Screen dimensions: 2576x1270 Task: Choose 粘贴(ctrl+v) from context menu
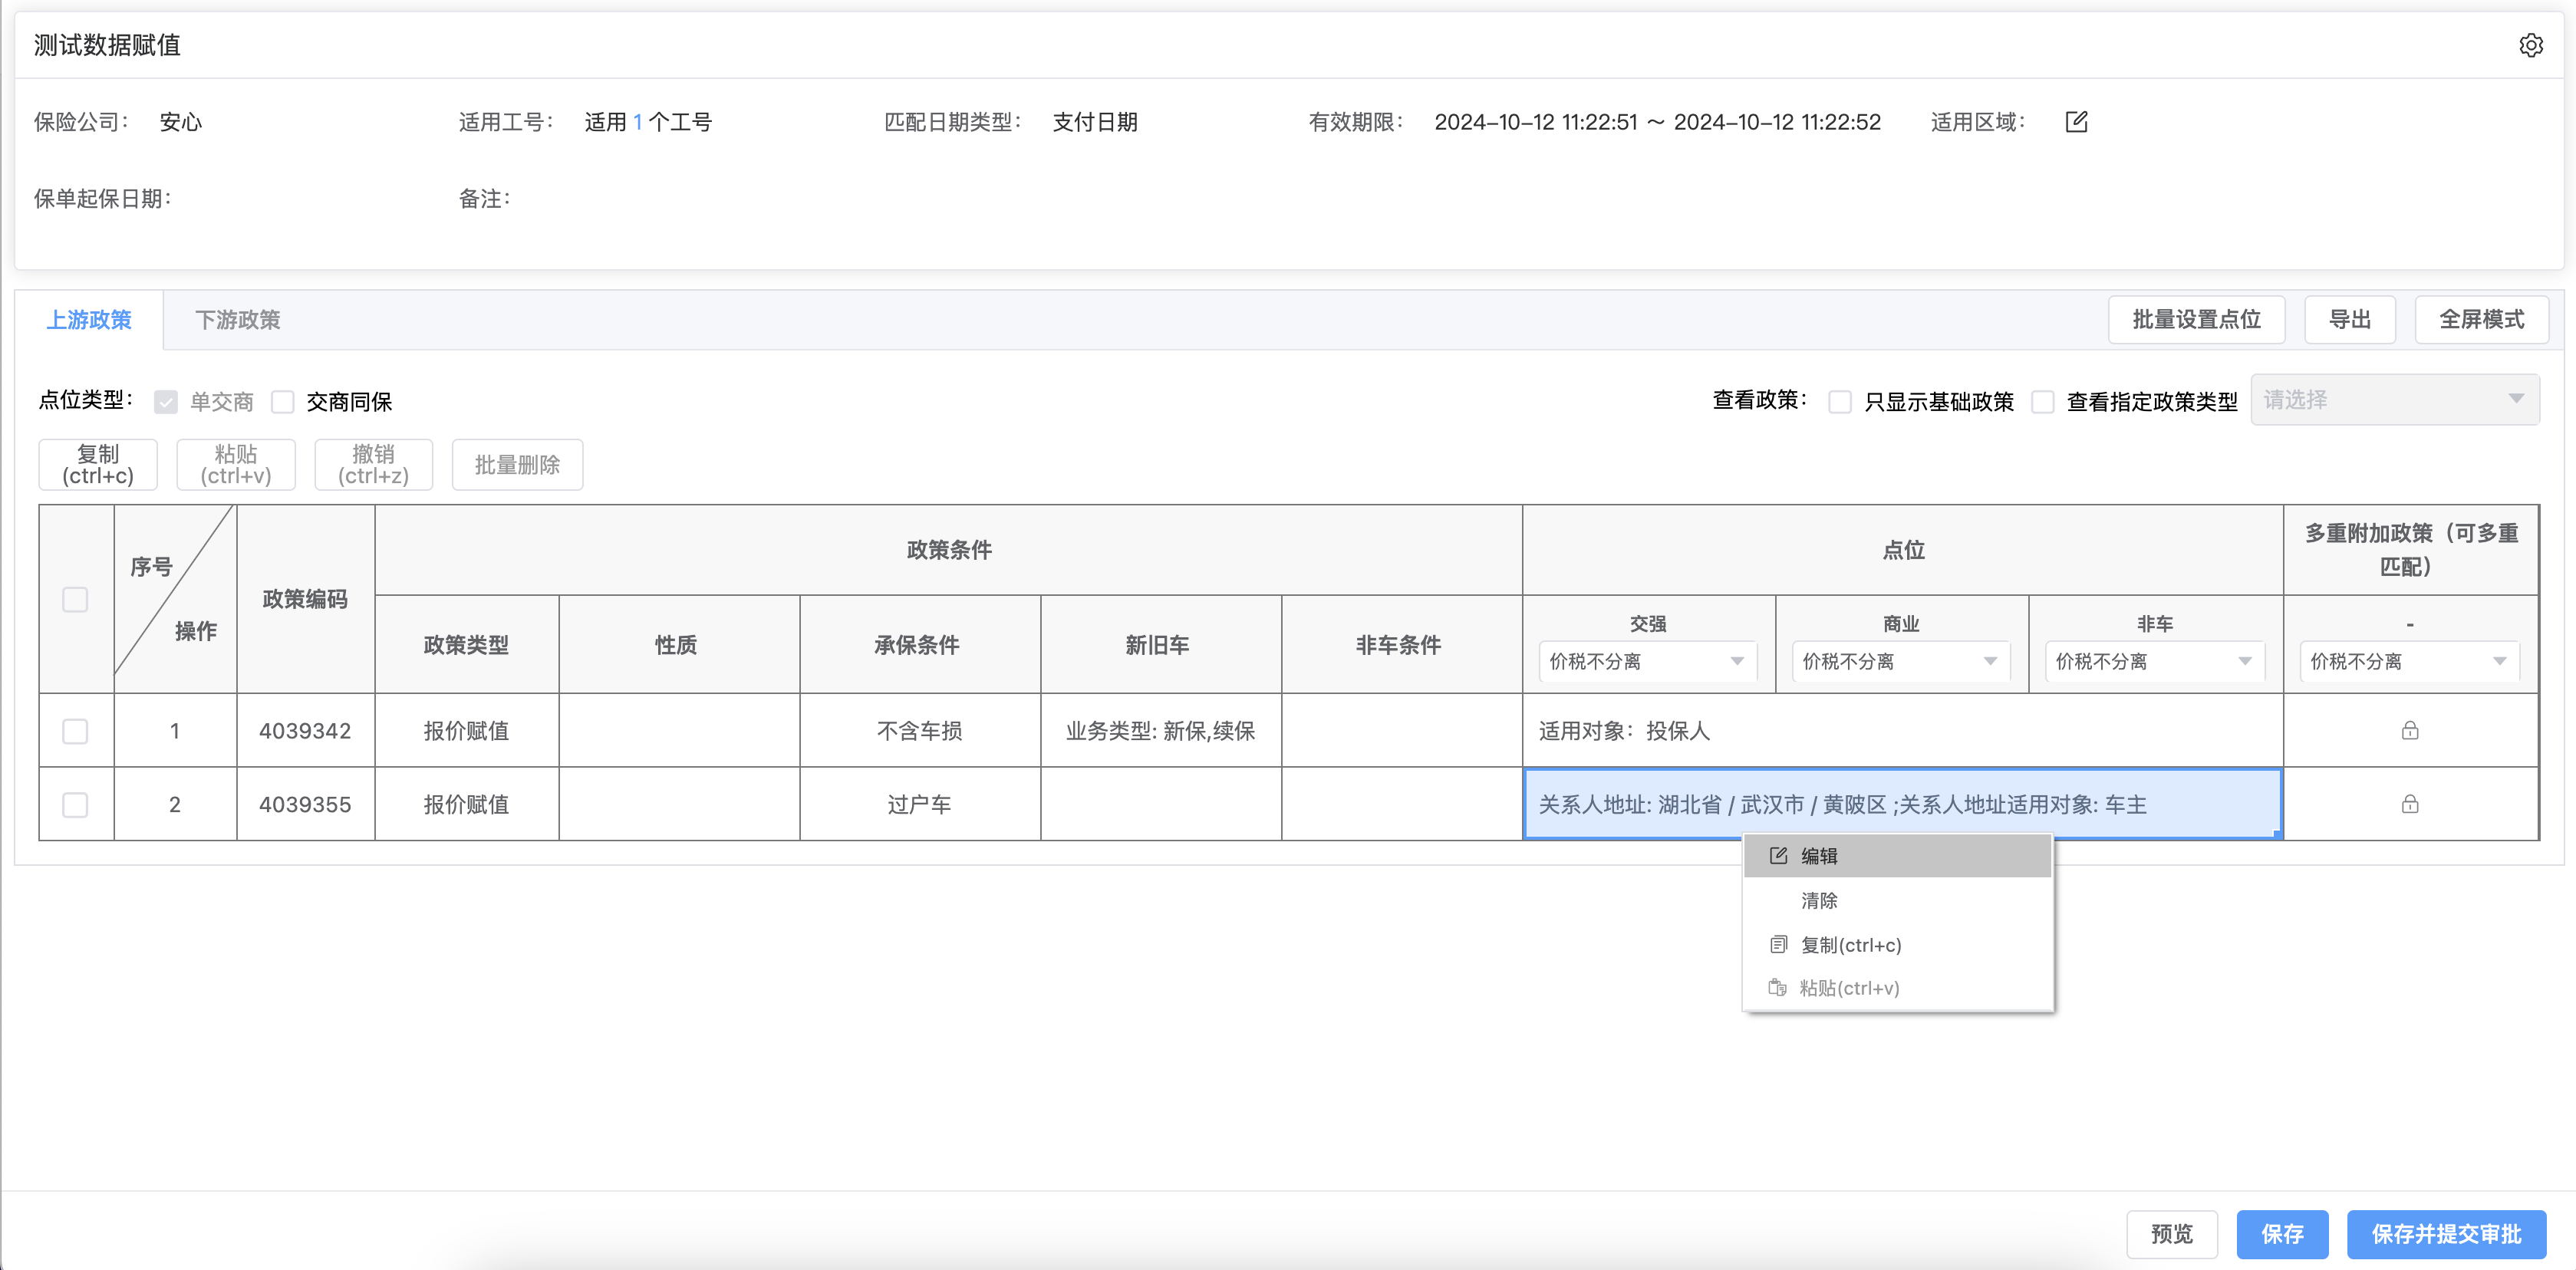pos(1898,988)
